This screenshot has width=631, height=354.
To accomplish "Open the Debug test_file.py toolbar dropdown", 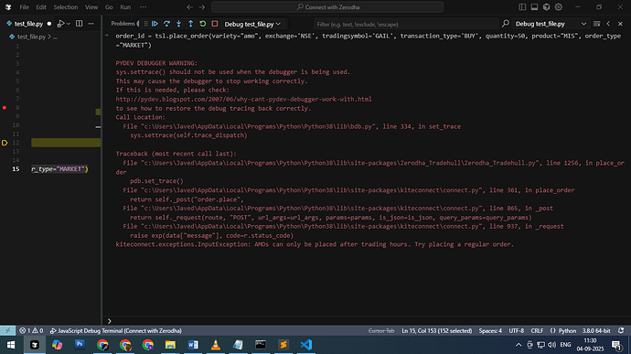I will click(252, 24).
